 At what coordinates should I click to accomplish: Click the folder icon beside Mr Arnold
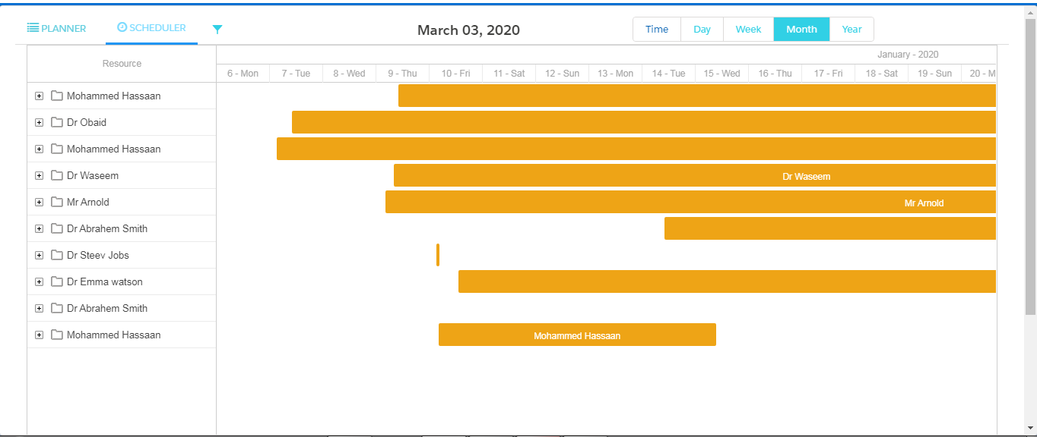[x=57, y=202]
